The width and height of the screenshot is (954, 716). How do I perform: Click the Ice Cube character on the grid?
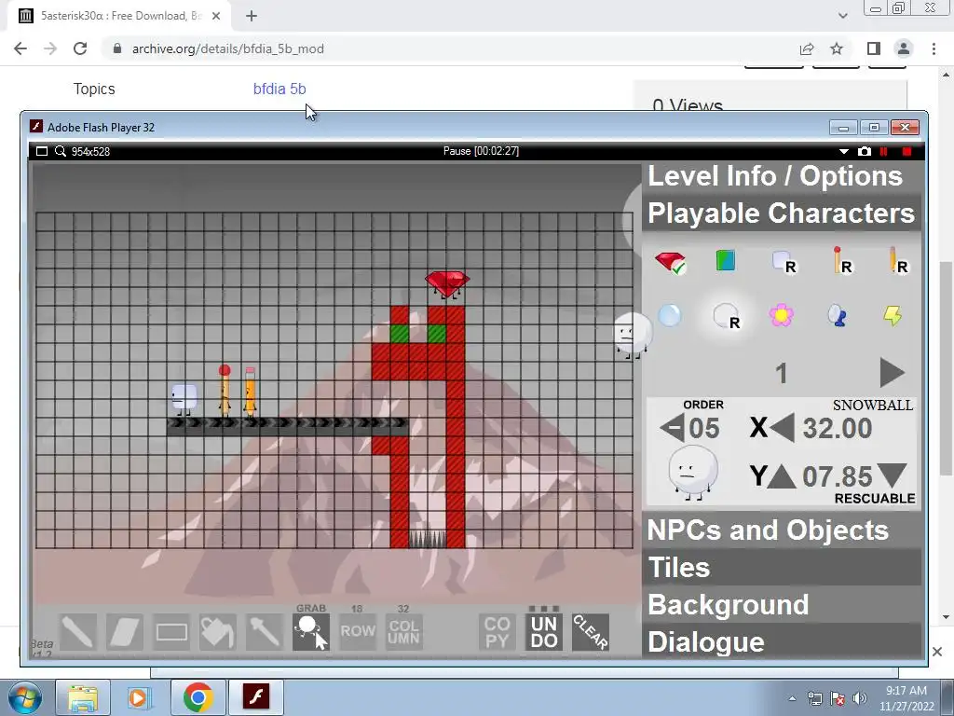(x=184, y=399)
